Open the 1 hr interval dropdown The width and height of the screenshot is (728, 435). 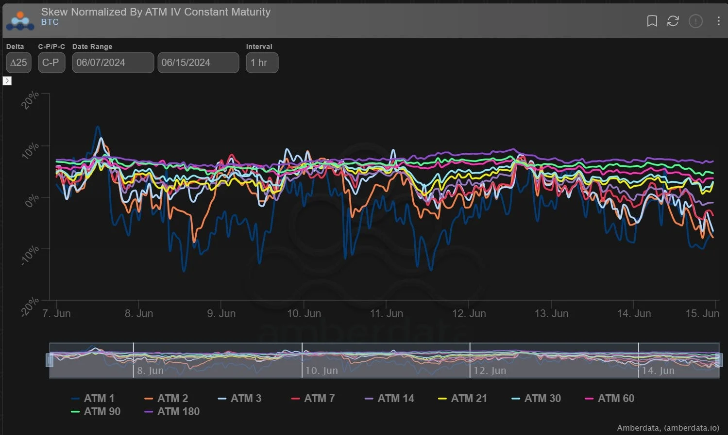(262, 63)
